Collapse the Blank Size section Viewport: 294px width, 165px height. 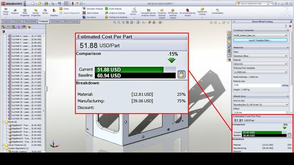tap(288, 96)
